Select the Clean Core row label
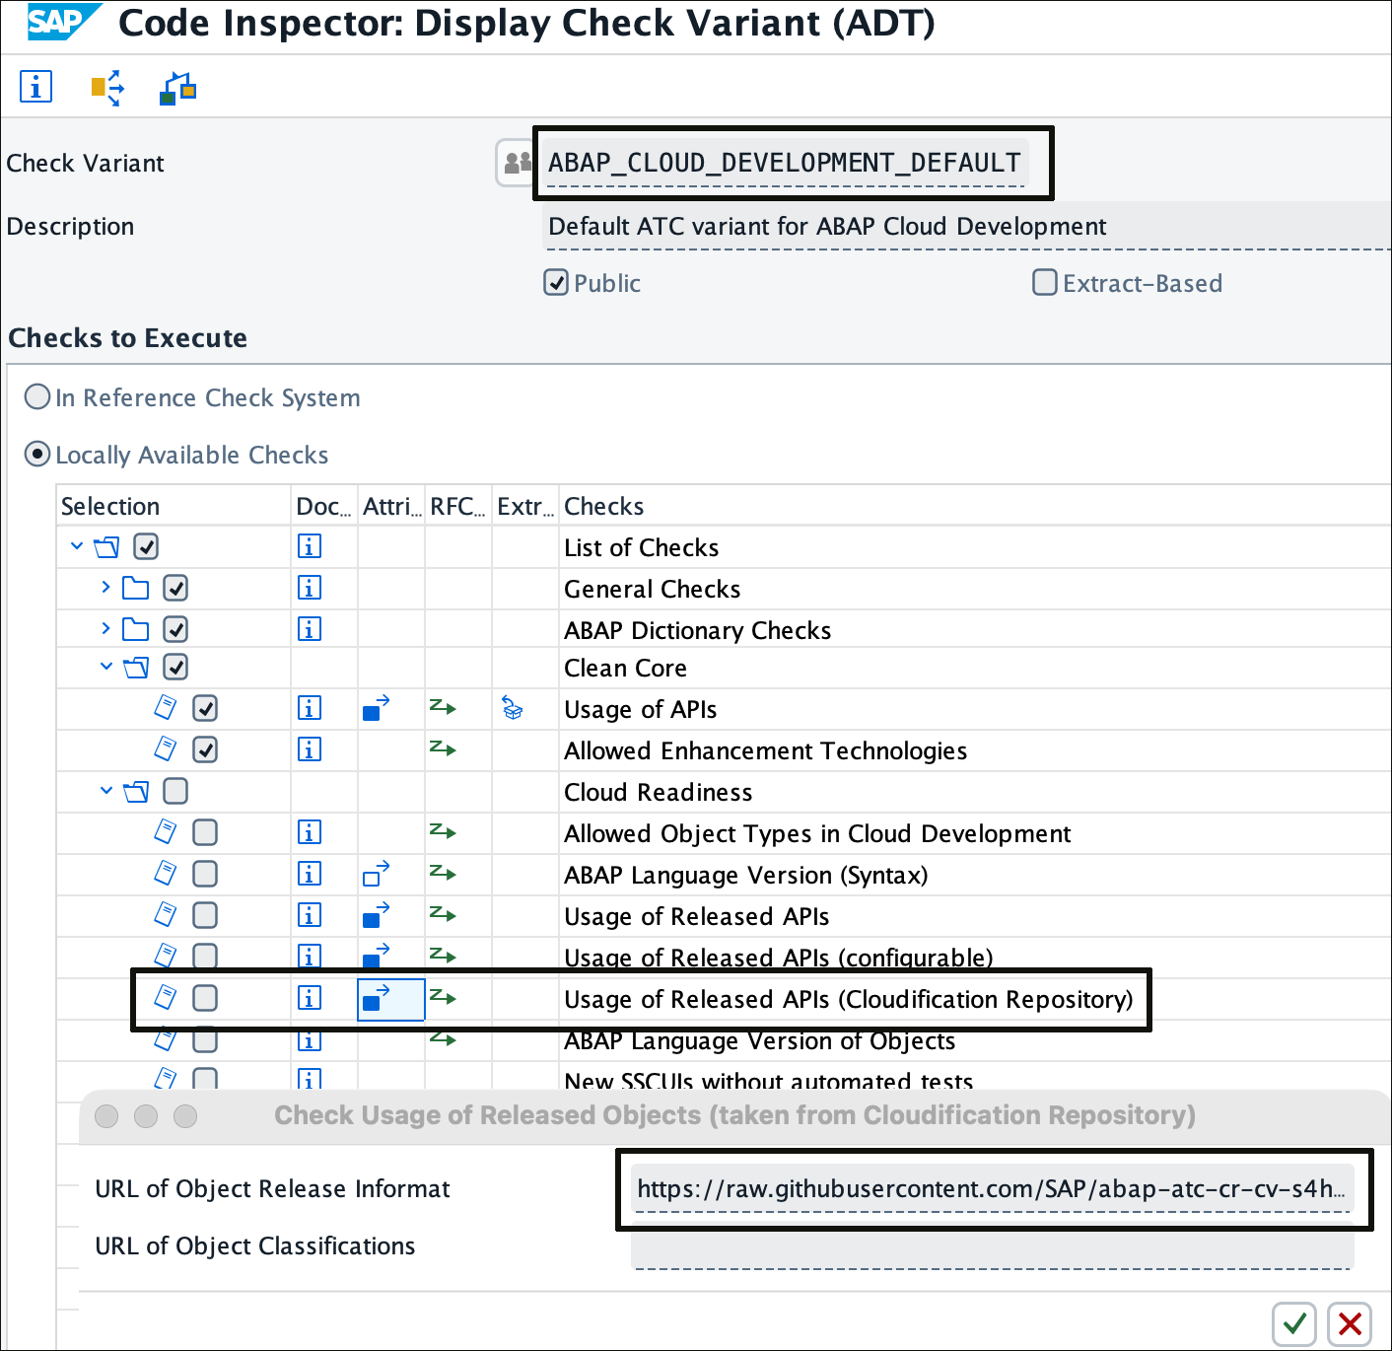1392x1351 pixels. coord(625,668)
